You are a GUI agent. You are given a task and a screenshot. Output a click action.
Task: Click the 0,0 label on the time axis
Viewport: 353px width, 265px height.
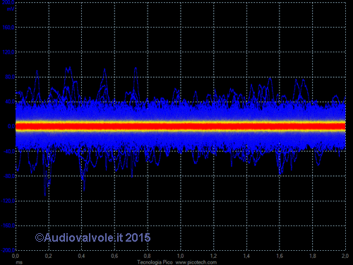[x=16, y=256]
